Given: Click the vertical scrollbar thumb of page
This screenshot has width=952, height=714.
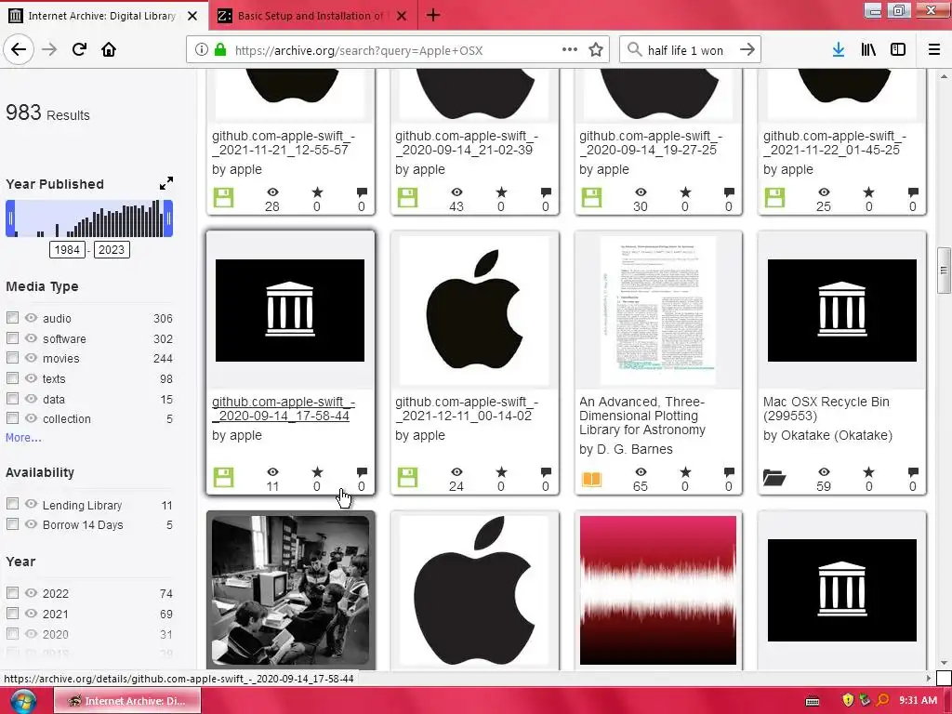Looking at the screenshot, I should pyautogui.click(x=943, y=271).
